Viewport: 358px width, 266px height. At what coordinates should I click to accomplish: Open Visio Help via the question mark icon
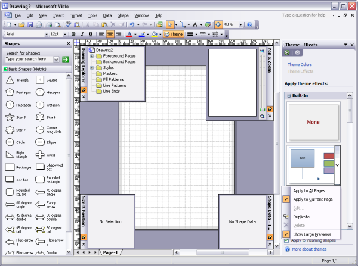click(x=250, y=24)
